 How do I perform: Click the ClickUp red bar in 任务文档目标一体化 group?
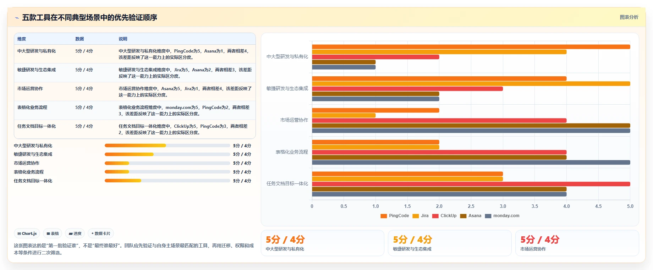coord(471,184)
